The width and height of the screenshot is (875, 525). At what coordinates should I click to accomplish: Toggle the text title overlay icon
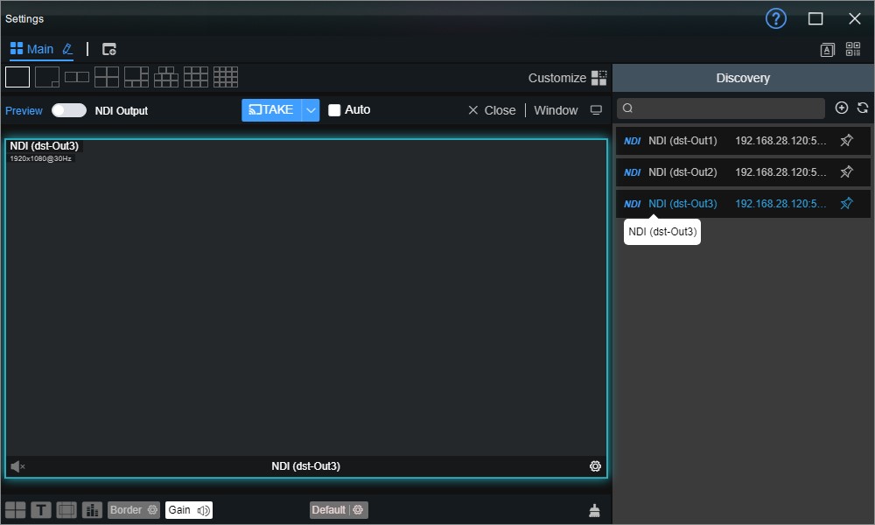[x=41, y=510]
